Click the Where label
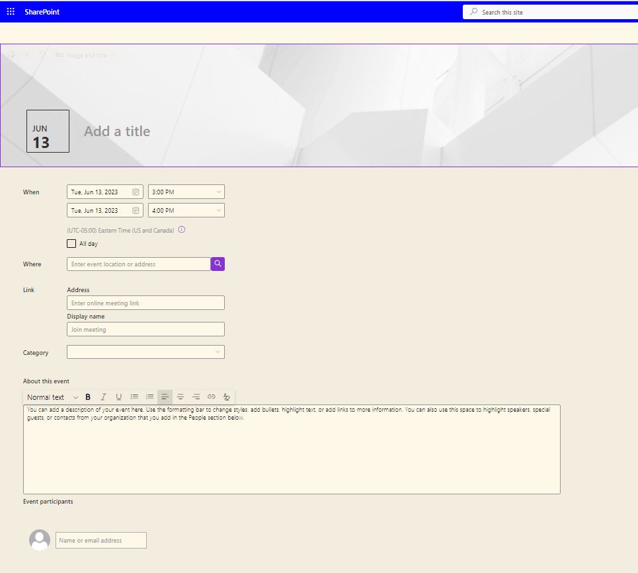This screenshot has width=638, height=573. 32,264
